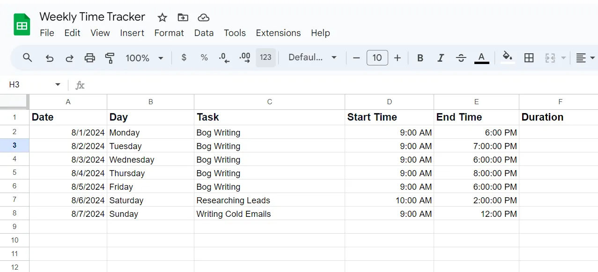Decrease font size with minus button

click(x=356, y=58)
